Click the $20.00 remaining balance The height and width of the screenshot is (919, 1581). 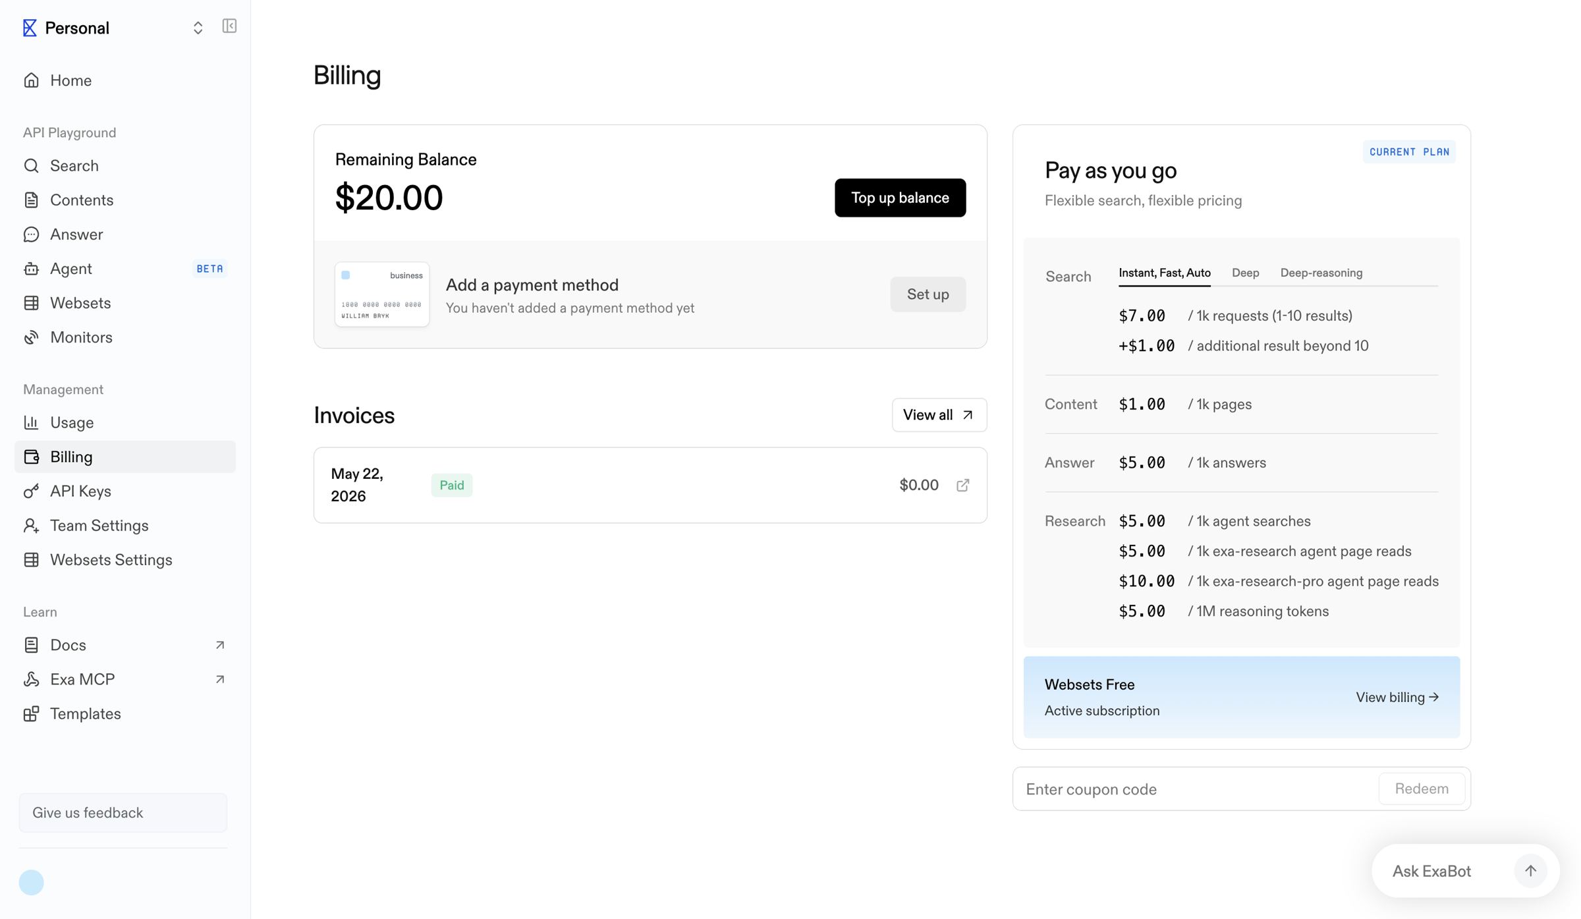389,197
